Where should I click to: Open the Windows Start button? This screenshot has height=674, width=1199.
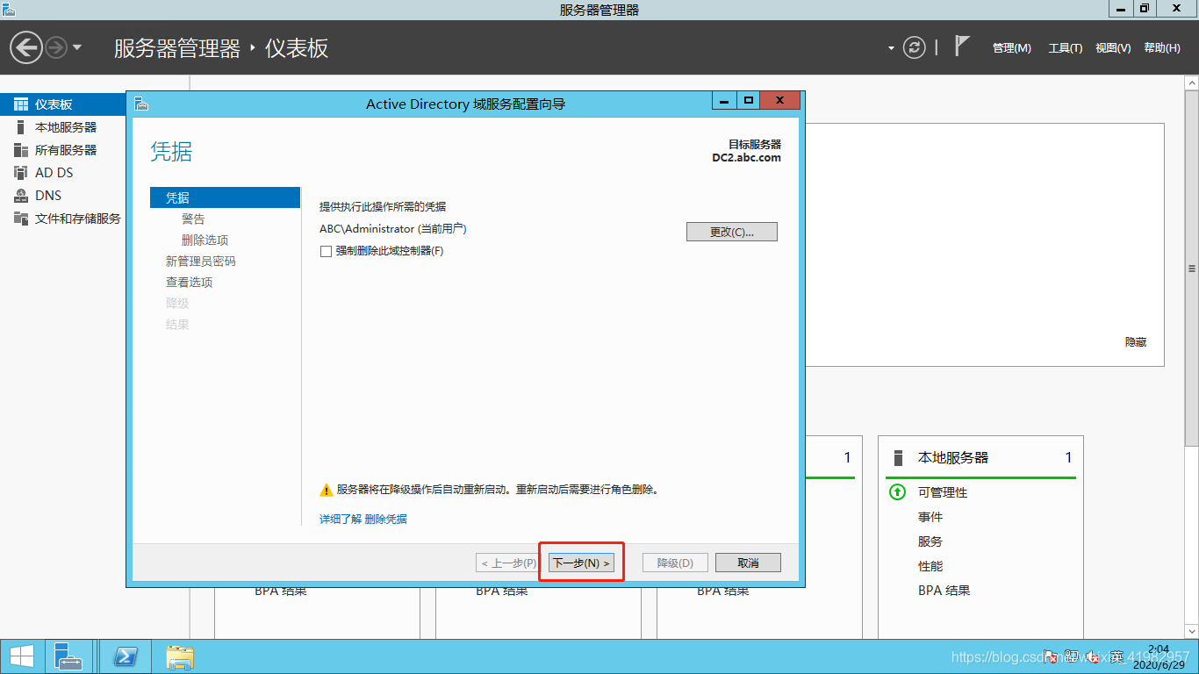pos(21,656)
